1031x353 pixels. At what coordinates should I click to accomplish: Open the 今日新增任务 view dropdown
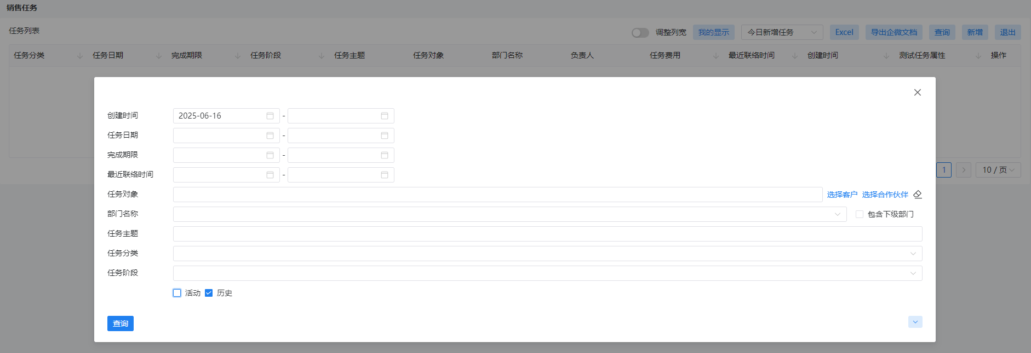[782, 32]
